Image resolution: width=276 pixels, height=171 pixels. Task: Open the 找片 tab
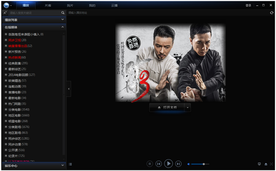[x=70, y=6]
